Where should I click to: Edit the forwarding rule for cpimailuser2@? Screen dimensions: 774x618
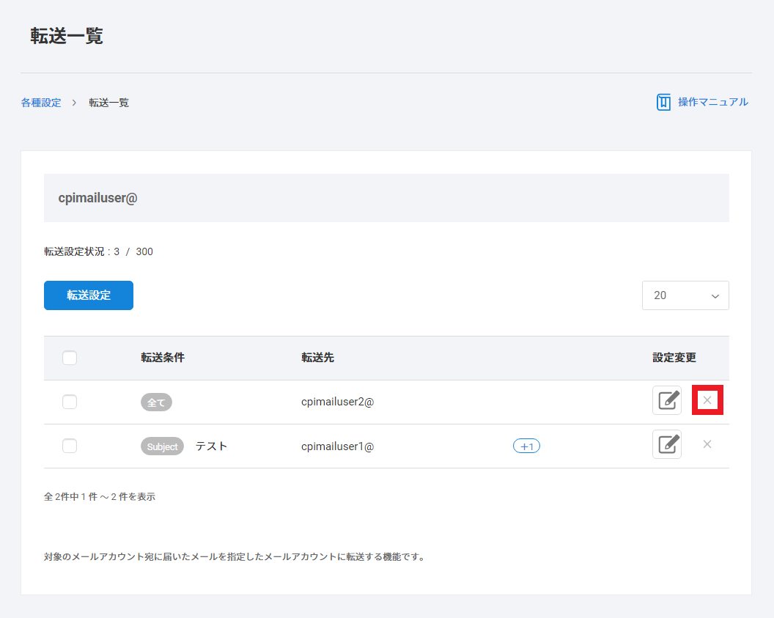click(x=666, y=400)
